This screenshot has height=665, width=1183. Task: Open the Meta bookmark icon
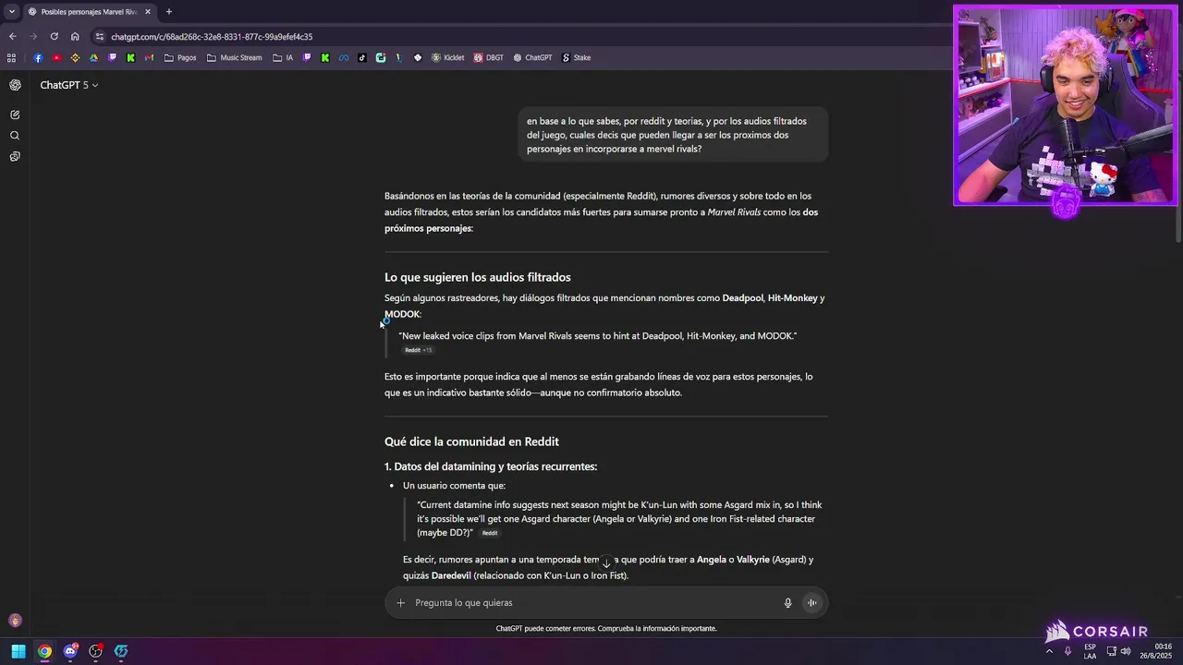(x=344, y=57)
